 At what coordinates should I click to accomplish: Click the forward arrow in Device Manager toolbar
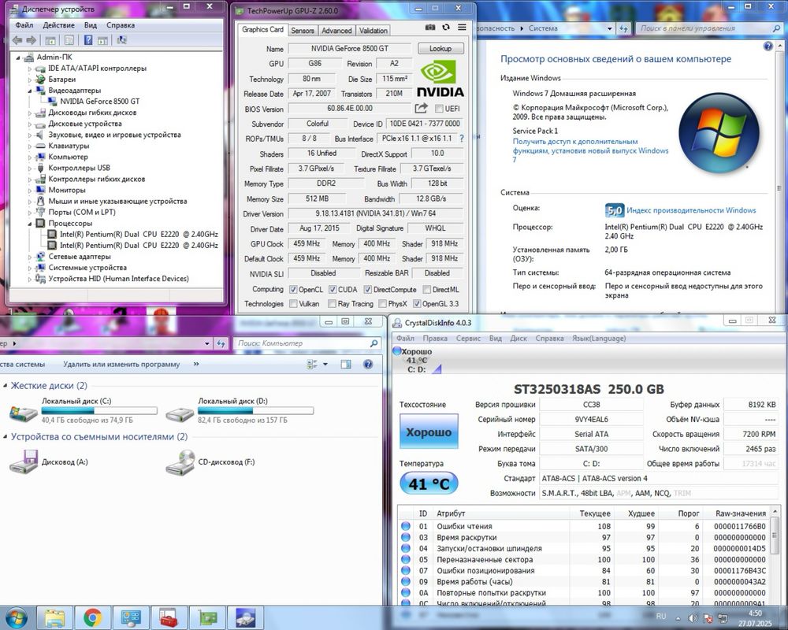(x=32, y=40)
